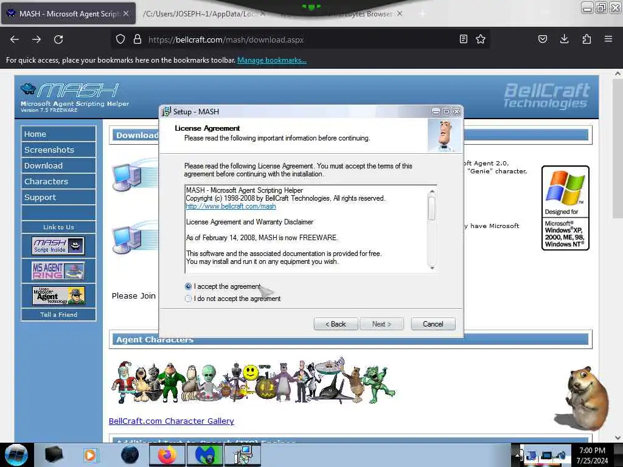Image resolution: width=623 pixels, height=467 pixels.
Task: Show hidden system tray icons arrow
Action: pyautogui.click(x=517, y=455)
